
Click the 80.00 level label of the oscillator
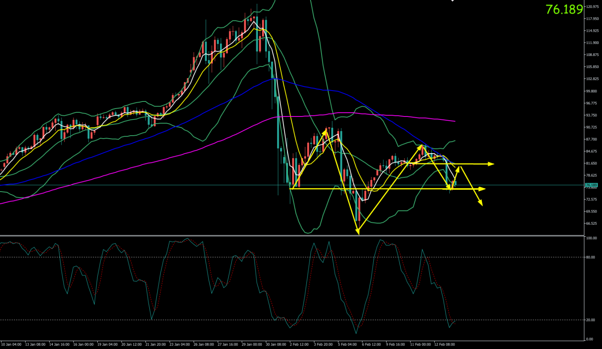tap(591, 257)
